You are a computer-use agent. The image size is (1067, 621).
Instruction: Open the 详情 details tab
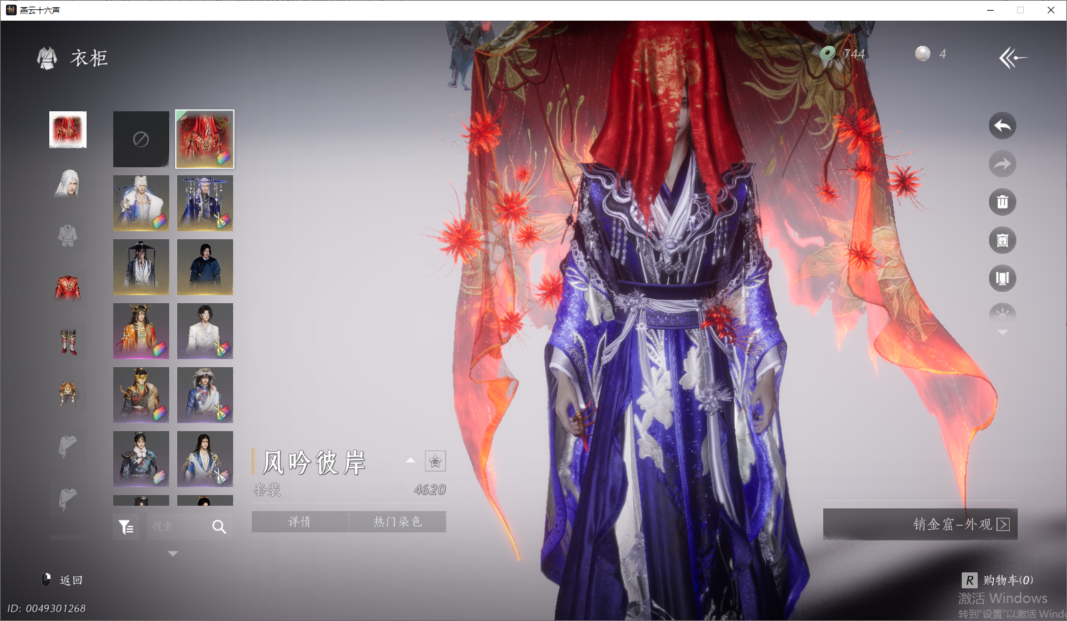300,522
